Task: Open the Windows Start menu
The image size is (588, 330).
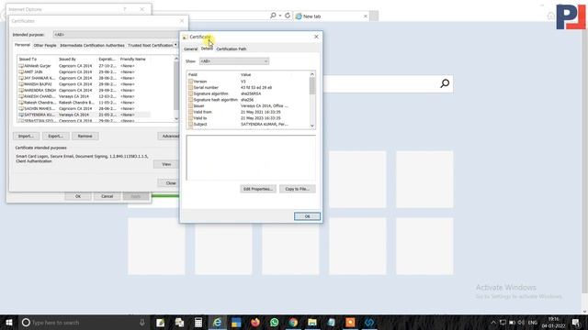Action: (9, 322)
